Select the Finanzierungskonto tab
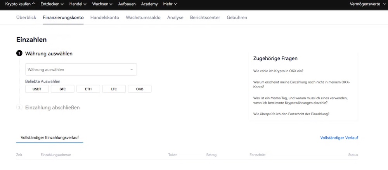Viewport: 388px width, 170px height. [63, 17]
